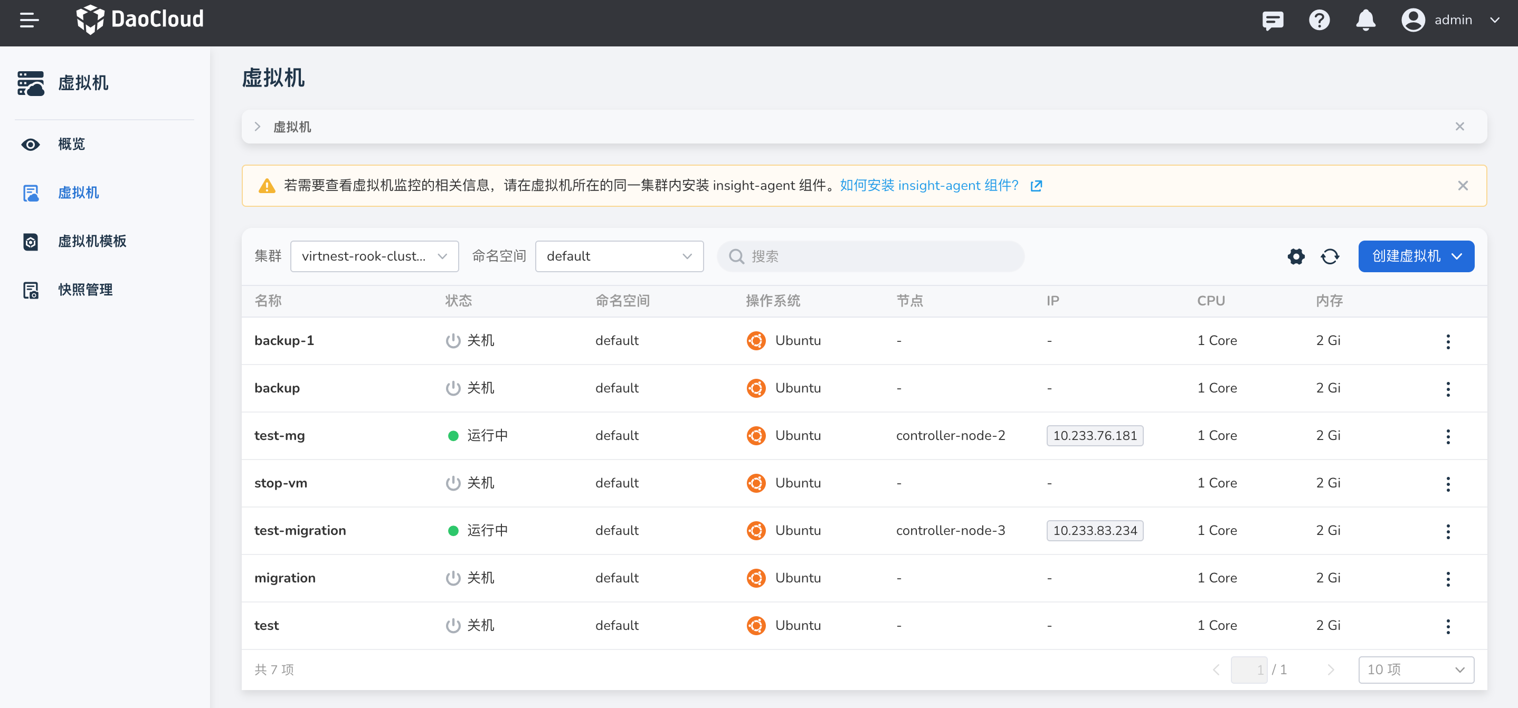The height and width of the screenshot is (708, 1518).
Task: Refresh the virtual machine list
Action: (1330, 256)
